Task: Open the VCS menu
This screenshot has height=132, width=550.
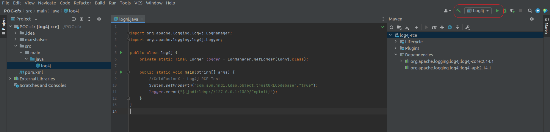Action: point(138,3)
